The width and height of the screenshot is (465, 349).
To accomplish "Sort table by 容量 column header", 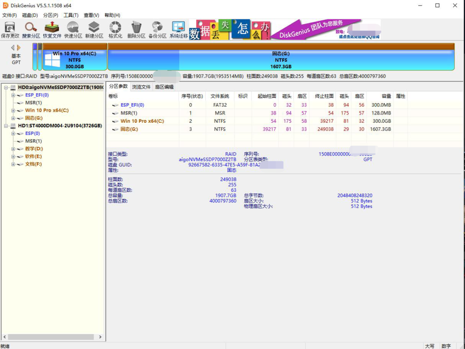I will 380,96.
